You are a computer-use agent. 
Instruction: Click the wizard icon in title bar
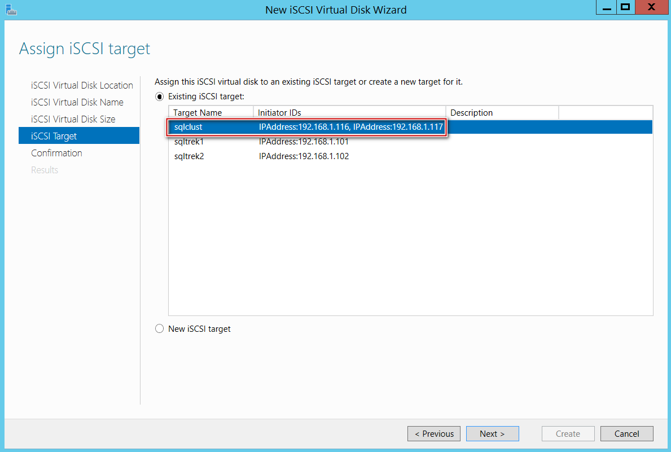[x=10, y=8]
